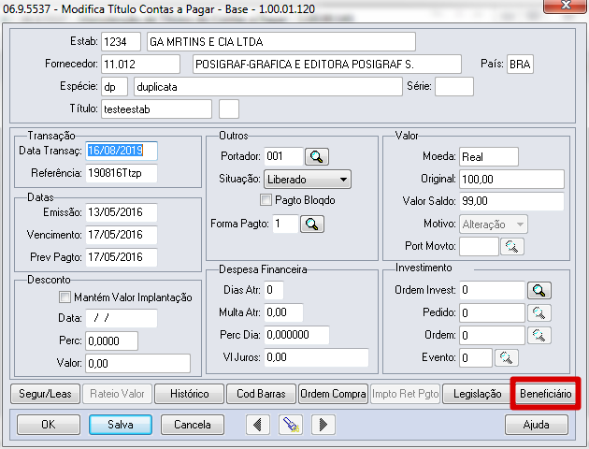The height and width of the screenshot is (449, 589).
Task: Click the GA MRTINS E CIA LTDA name
Action: [x=281, y=41]
